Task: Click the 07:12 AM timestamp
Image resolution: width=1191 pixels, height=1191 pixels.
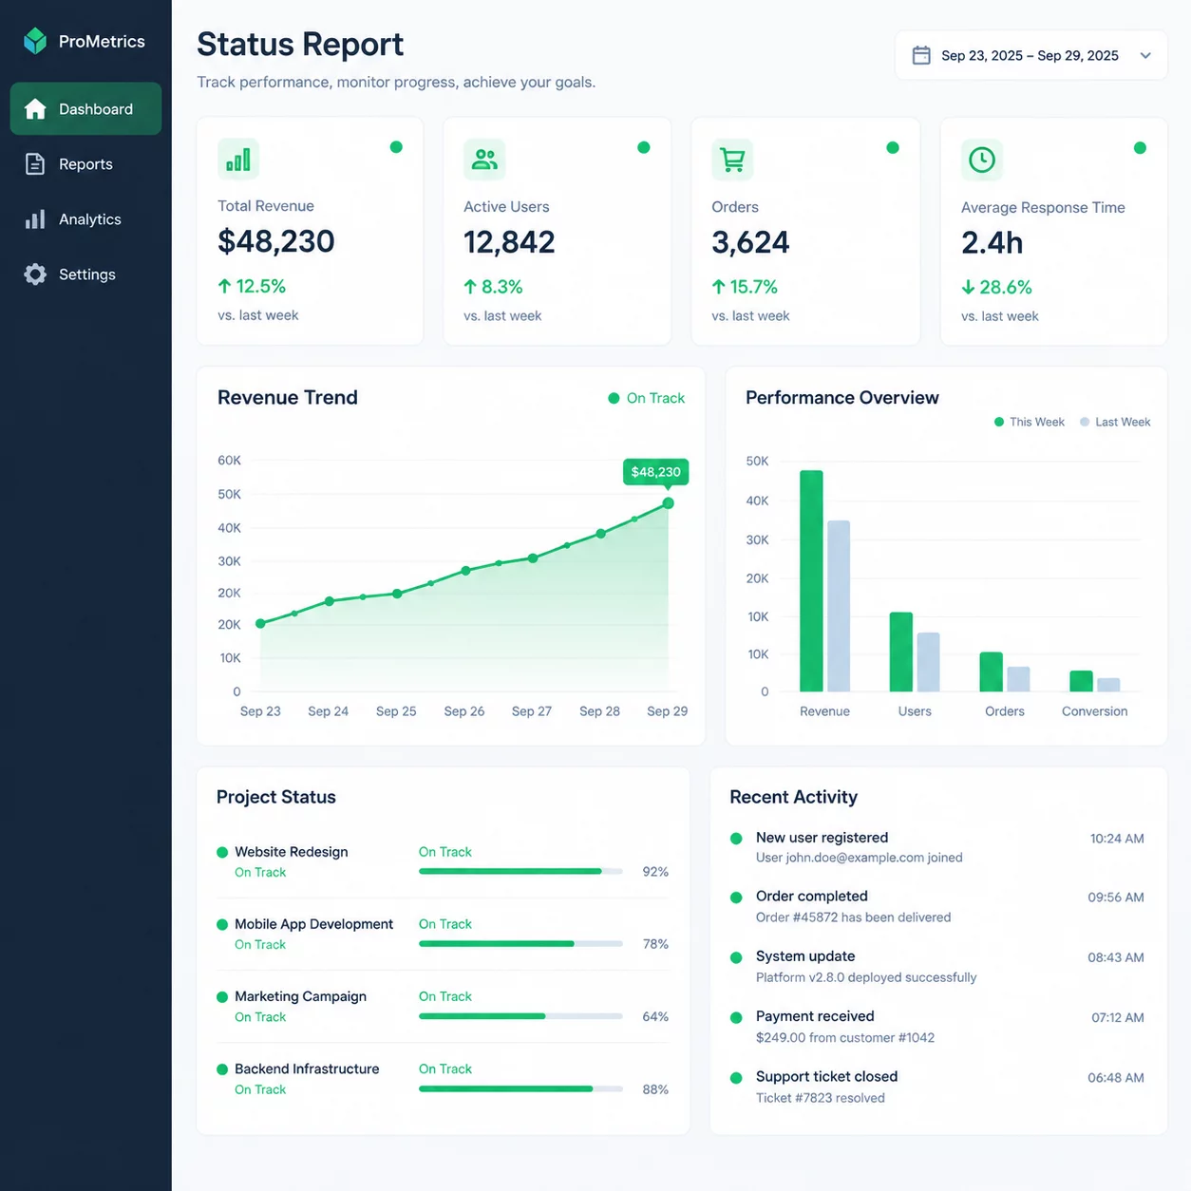Action: point(1118,1017)
